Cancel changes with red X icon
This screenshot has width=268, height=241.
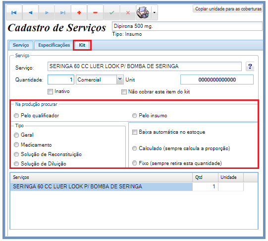pos(128,12)
